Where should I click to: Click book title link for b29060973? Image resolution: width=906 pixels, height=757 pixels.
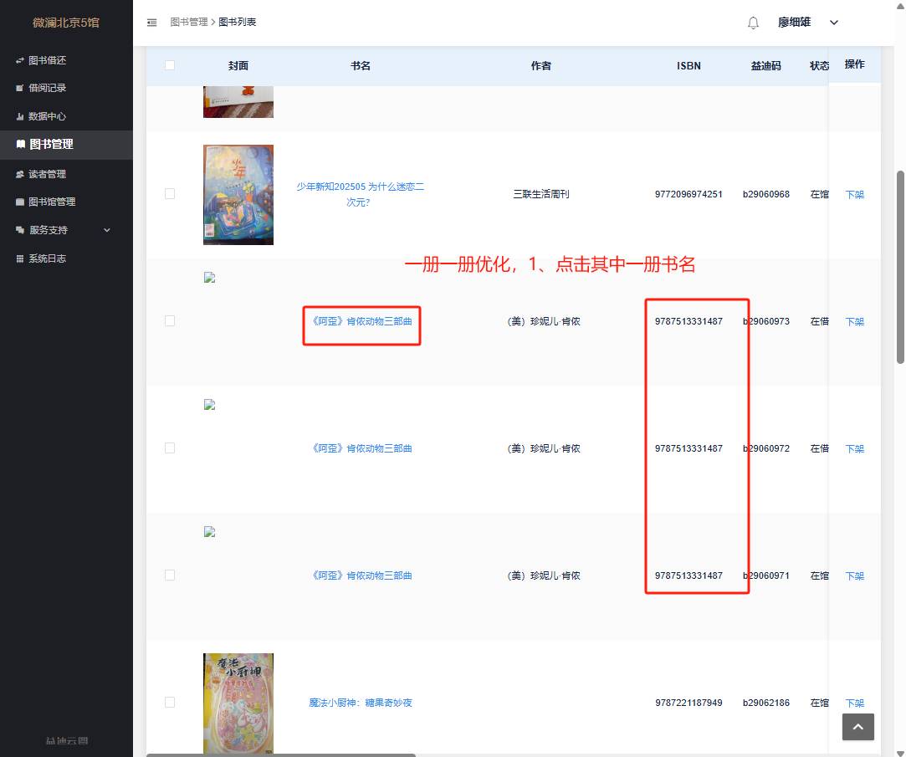tap(361, 321)
